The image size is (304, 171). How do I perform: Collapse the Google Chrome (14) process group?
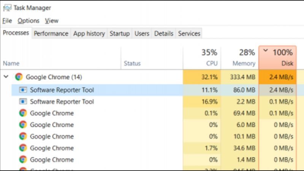point(6,77)
